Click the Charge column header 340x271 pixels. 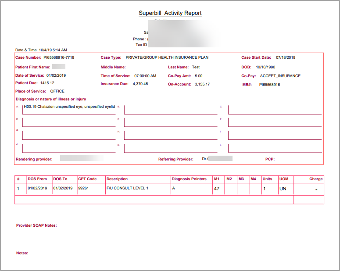coord(316,179)
